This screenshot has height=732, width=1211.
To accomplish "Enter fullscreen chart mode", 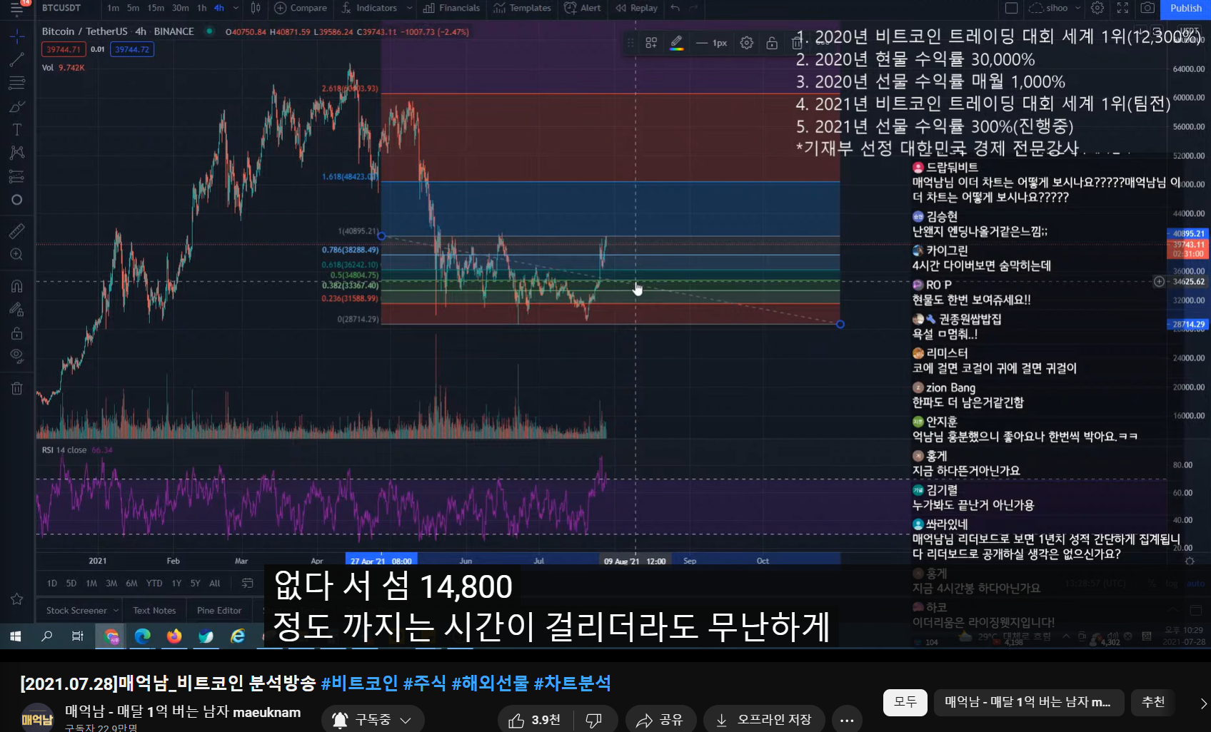I will [1122, 8].
